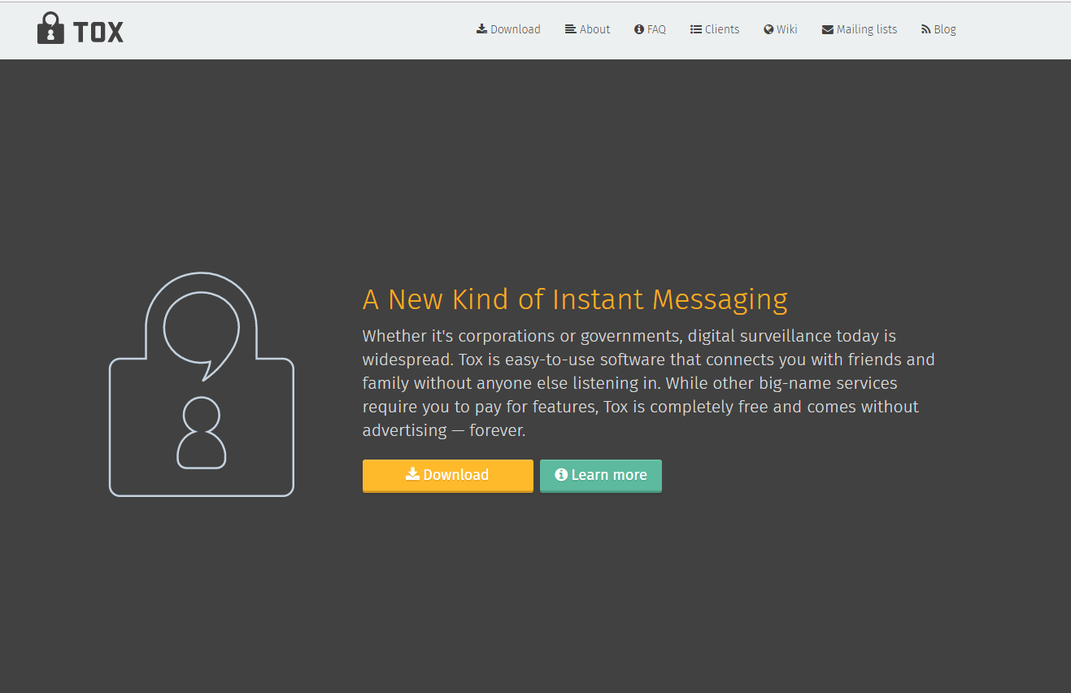Click the Blog RSS feed icon

[925, 29]
